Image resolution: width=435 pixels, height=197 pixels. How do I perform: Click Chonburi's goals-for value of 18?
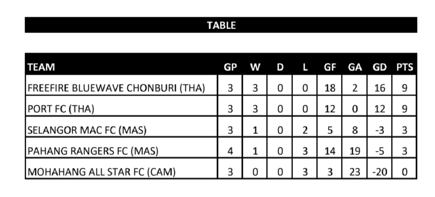tap(330, 88)
